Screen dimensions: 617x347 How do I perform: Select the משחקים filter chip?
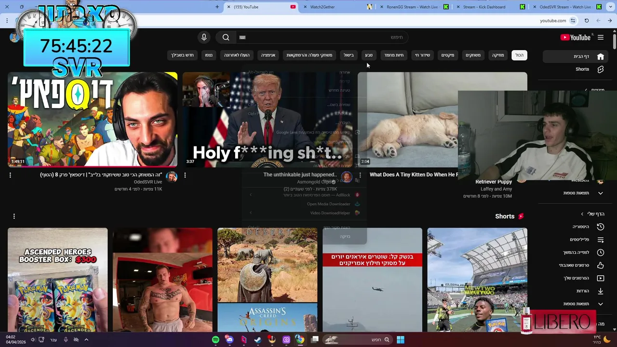473,55
